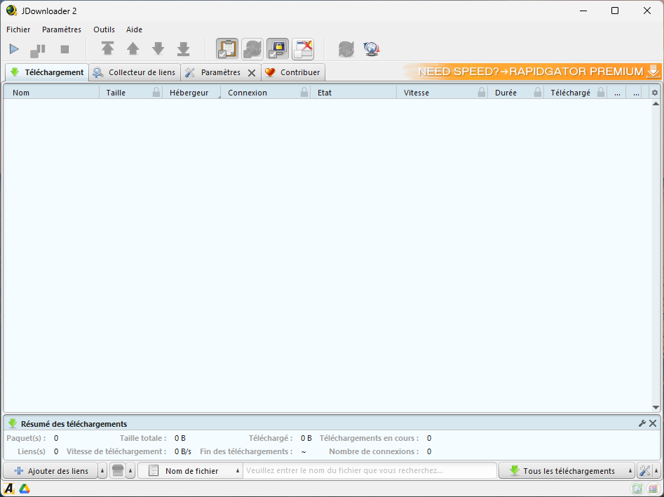Click the A logo status bar icon

click(x=9, y=489)
